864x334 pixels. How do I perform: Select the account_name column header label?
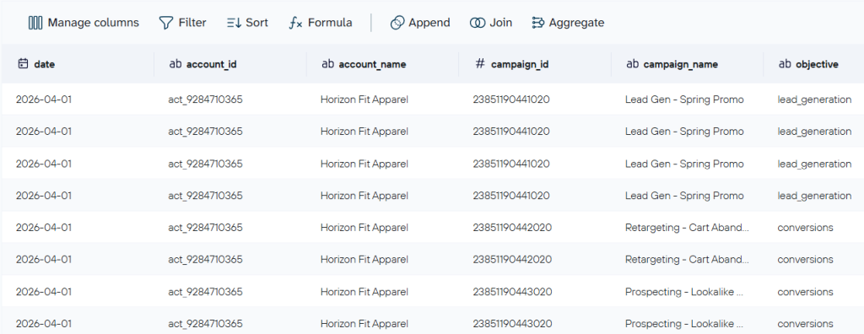pos(372,64)
